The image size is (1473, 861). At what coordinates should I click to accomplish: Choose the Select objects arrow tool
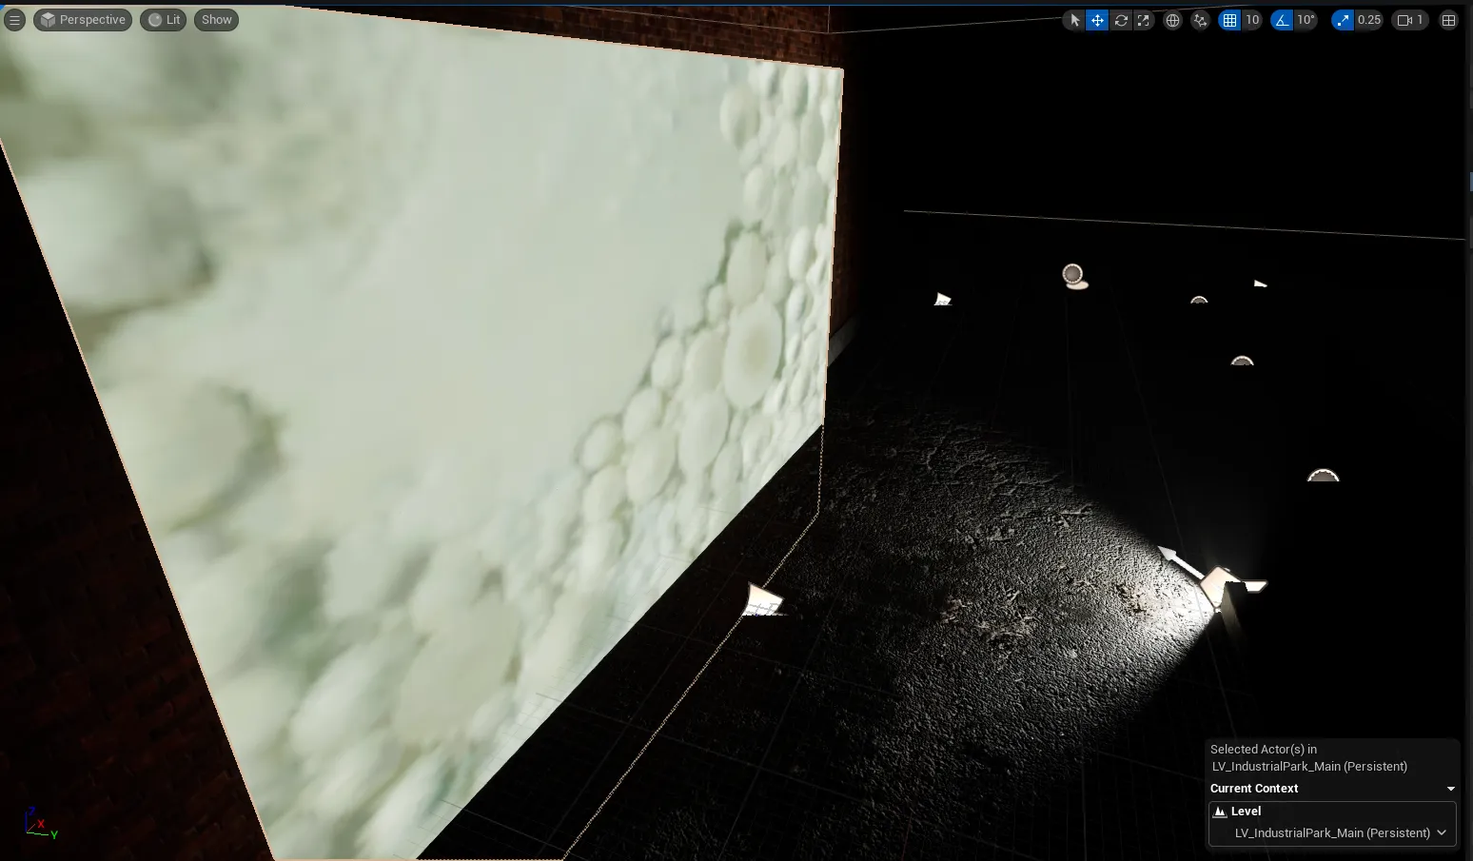pos(1074,20)
